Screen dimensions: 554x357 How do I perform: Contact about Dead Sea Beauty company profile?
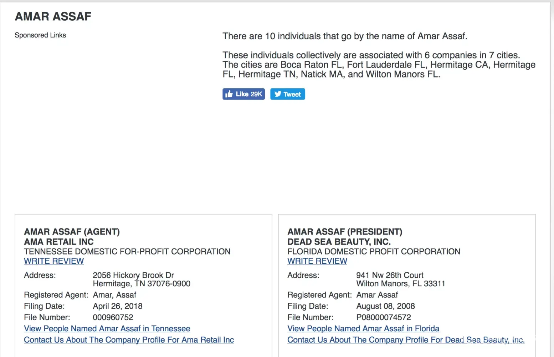click(x=406, y=340)
